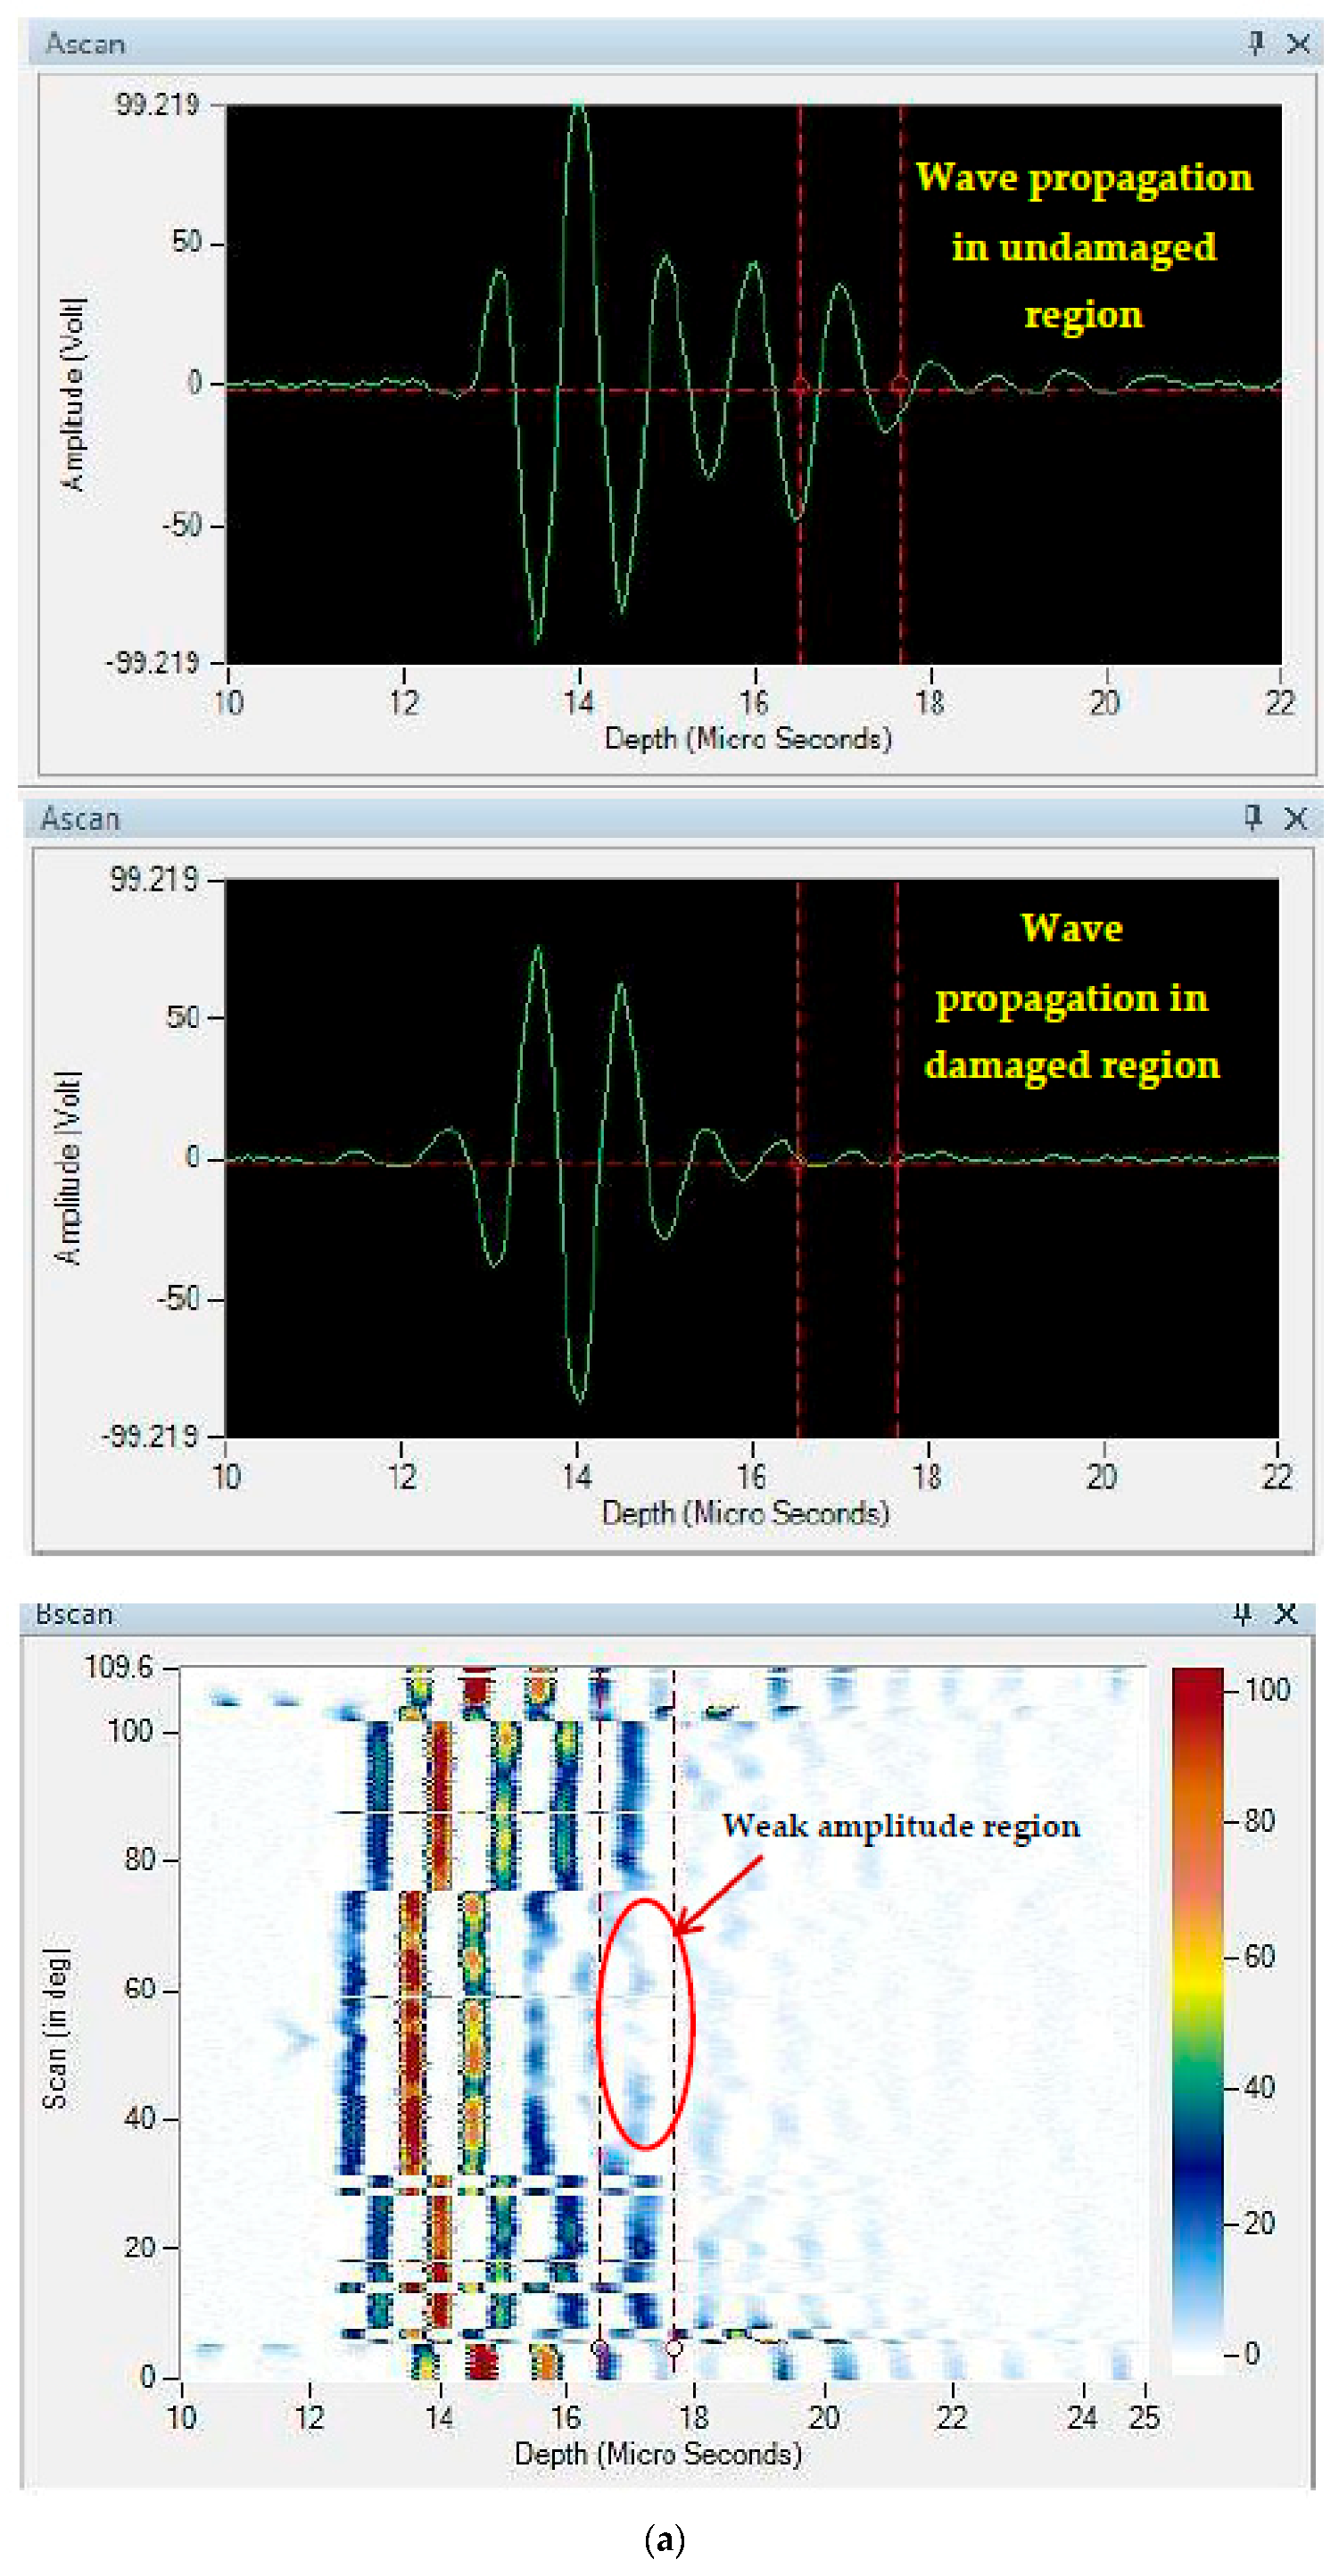Click 'Wave propagation in undamaged region' label
This screenshot has width=1339, height=2576.
point(1083,246)
